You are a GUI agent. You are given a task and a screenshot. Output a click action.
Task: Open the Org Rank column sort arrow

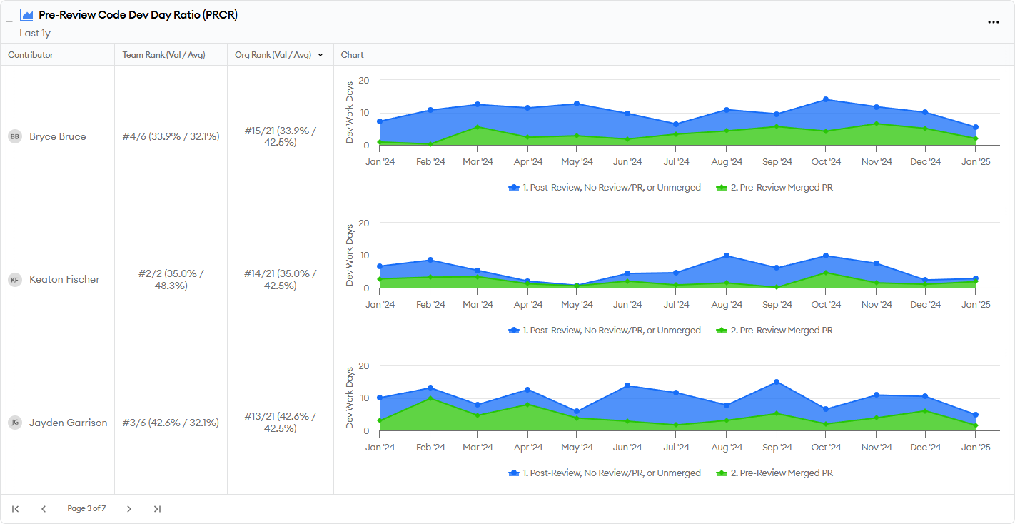[x=320, y=55]
